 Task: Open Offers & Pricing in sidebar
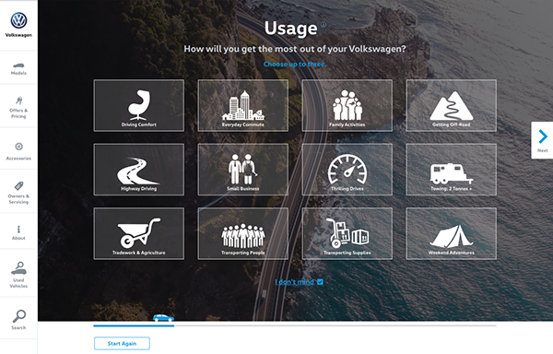[18, 107]
